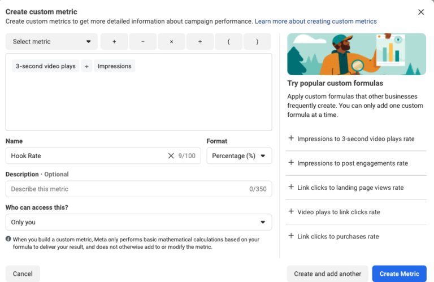Viewport: 434px width, 282px height.
Task: Open the Select metric dropdown
Action: pos(51,42)
